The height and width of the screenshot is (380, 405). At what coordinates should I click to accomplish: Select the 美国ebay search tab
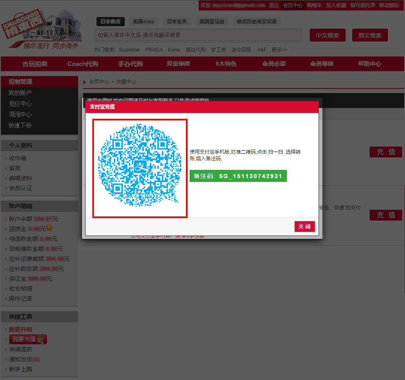click(x=143, y=22)
